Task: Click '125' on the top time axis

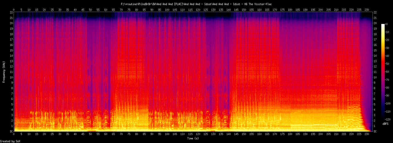Action: [205, 10]
